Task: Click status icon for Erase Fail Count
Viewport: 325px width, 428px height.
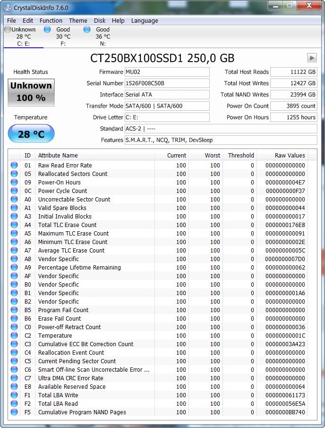Action: (x=14, y=318)
